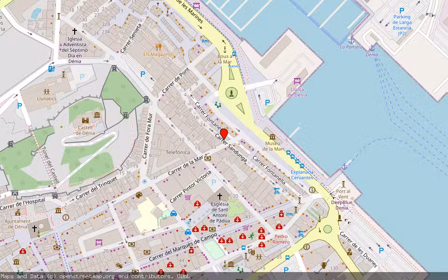Click the Pedro Romero label

(x=281, y=239)
